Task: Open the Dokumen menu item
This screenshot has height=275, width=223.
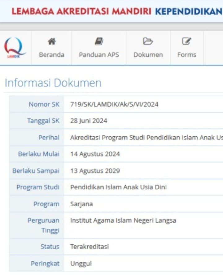Action: click(x=148, y=48)
